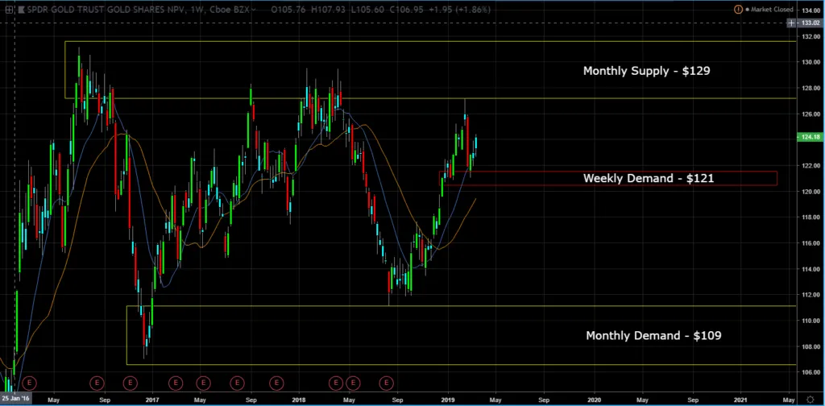This screenshot has height=406, width=825.
Task: Click the 25 Jan '16 date label
Action: point(15,398)
